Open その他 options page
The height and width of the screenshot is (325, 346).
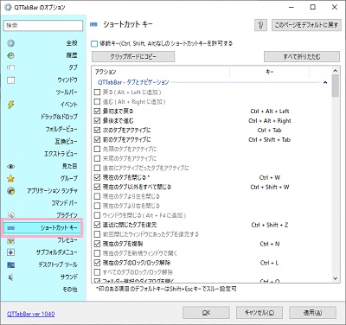click(70, 290)
